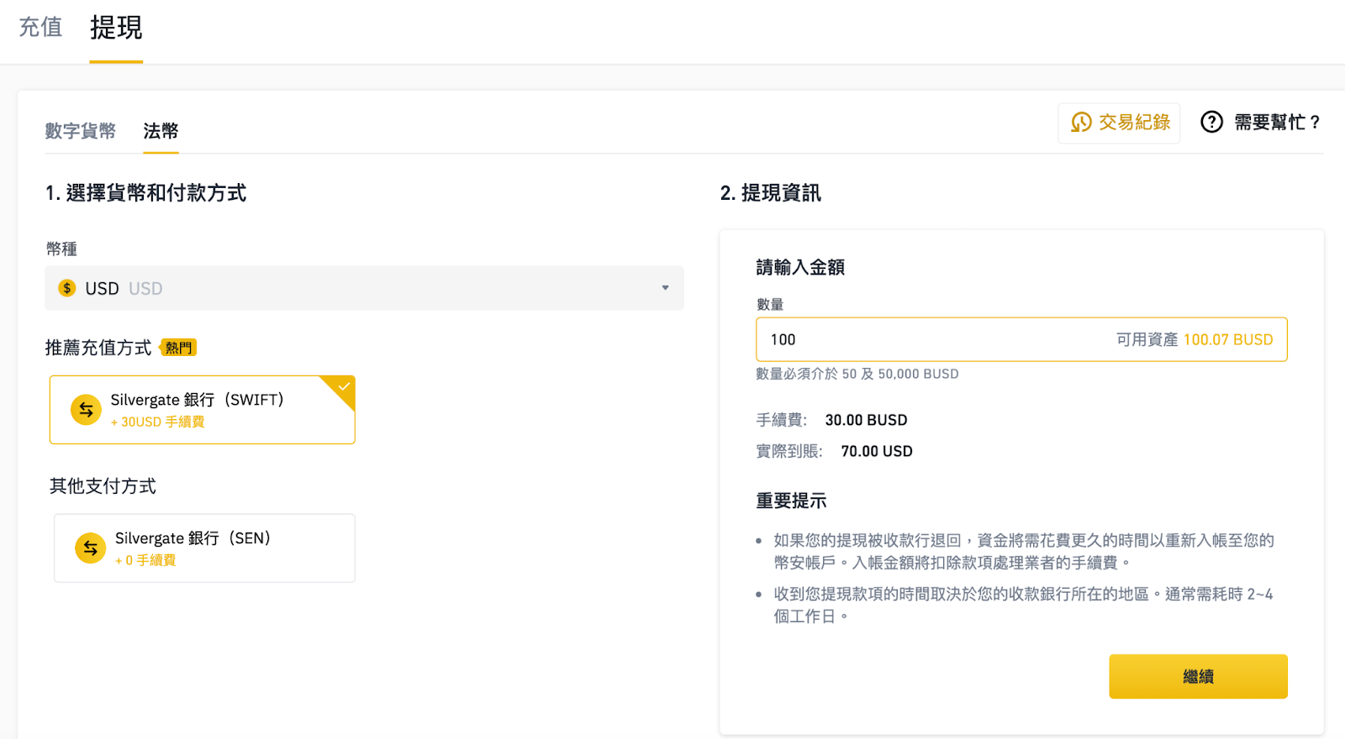Select Silvergate 銀行 (SWIFT) payment option
Image resolution: width=1345 pixels, height=739 pixels.
[x=203, y=410]
